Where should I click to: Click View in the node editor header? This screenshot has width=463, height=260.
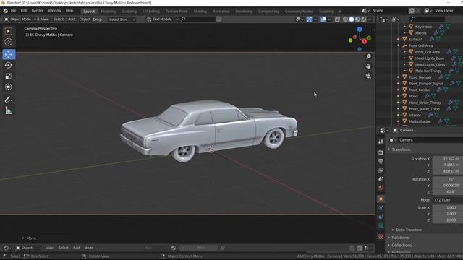point(50,248)
